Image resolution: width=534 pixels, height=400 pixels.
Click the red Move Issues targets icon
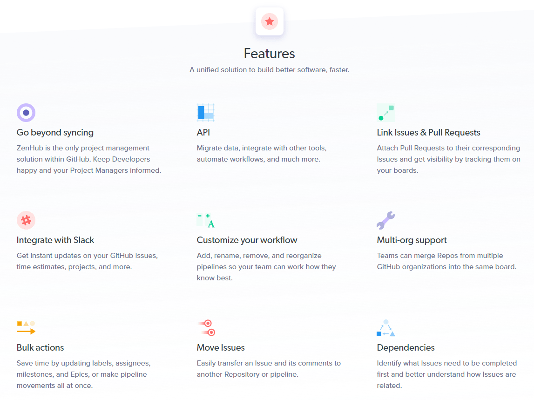coord(206,328)
